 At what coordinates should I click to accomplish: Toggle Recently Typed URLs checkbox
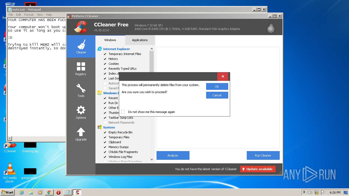(105, 69)
